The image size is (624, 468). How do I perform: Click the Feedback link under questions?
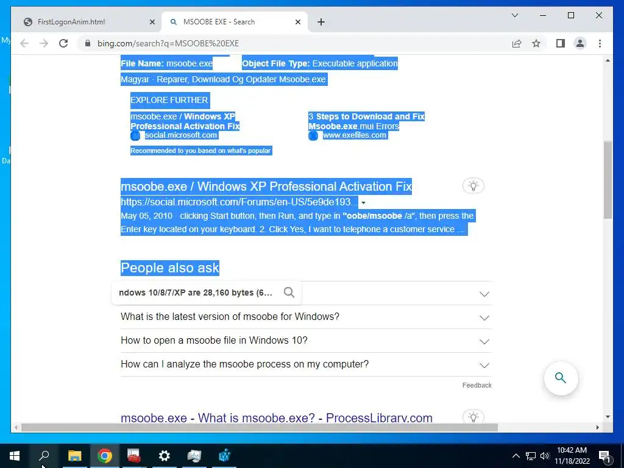(x=477, y=385)
